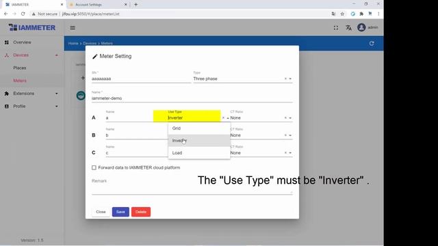
Task: Clear phase C CT Ratio value
Action: pyautogui.click(x=285, y=153)
